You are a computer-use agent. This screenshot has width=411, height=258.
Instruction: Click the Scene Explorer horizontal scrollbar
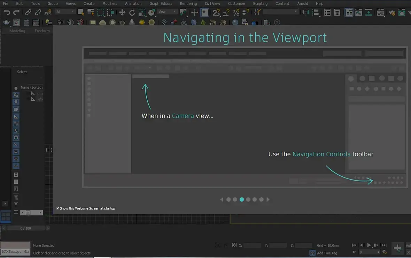point(31,213)
